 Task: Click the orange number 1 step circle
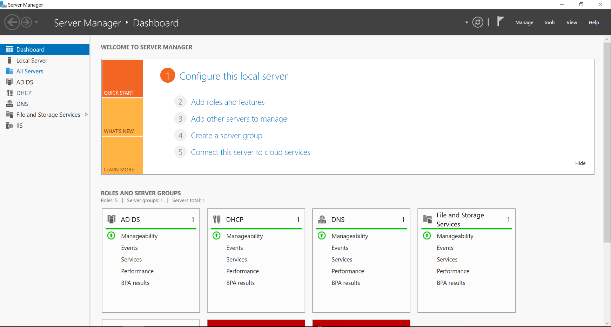(168, 75)
